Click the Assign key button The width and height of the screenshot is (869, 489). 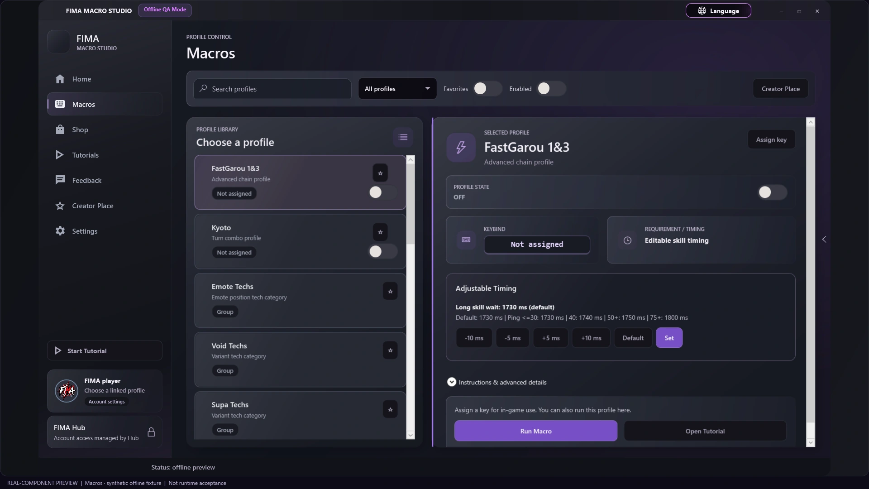(771, 139)
